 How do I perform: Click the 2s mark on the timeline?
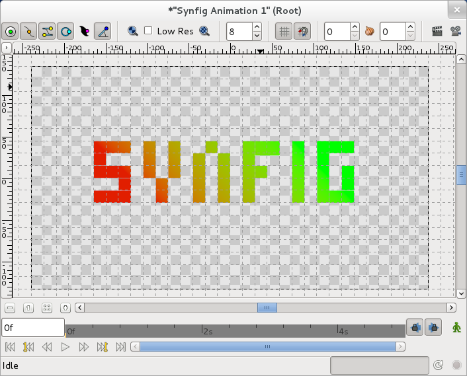click(x=208, y=331)
